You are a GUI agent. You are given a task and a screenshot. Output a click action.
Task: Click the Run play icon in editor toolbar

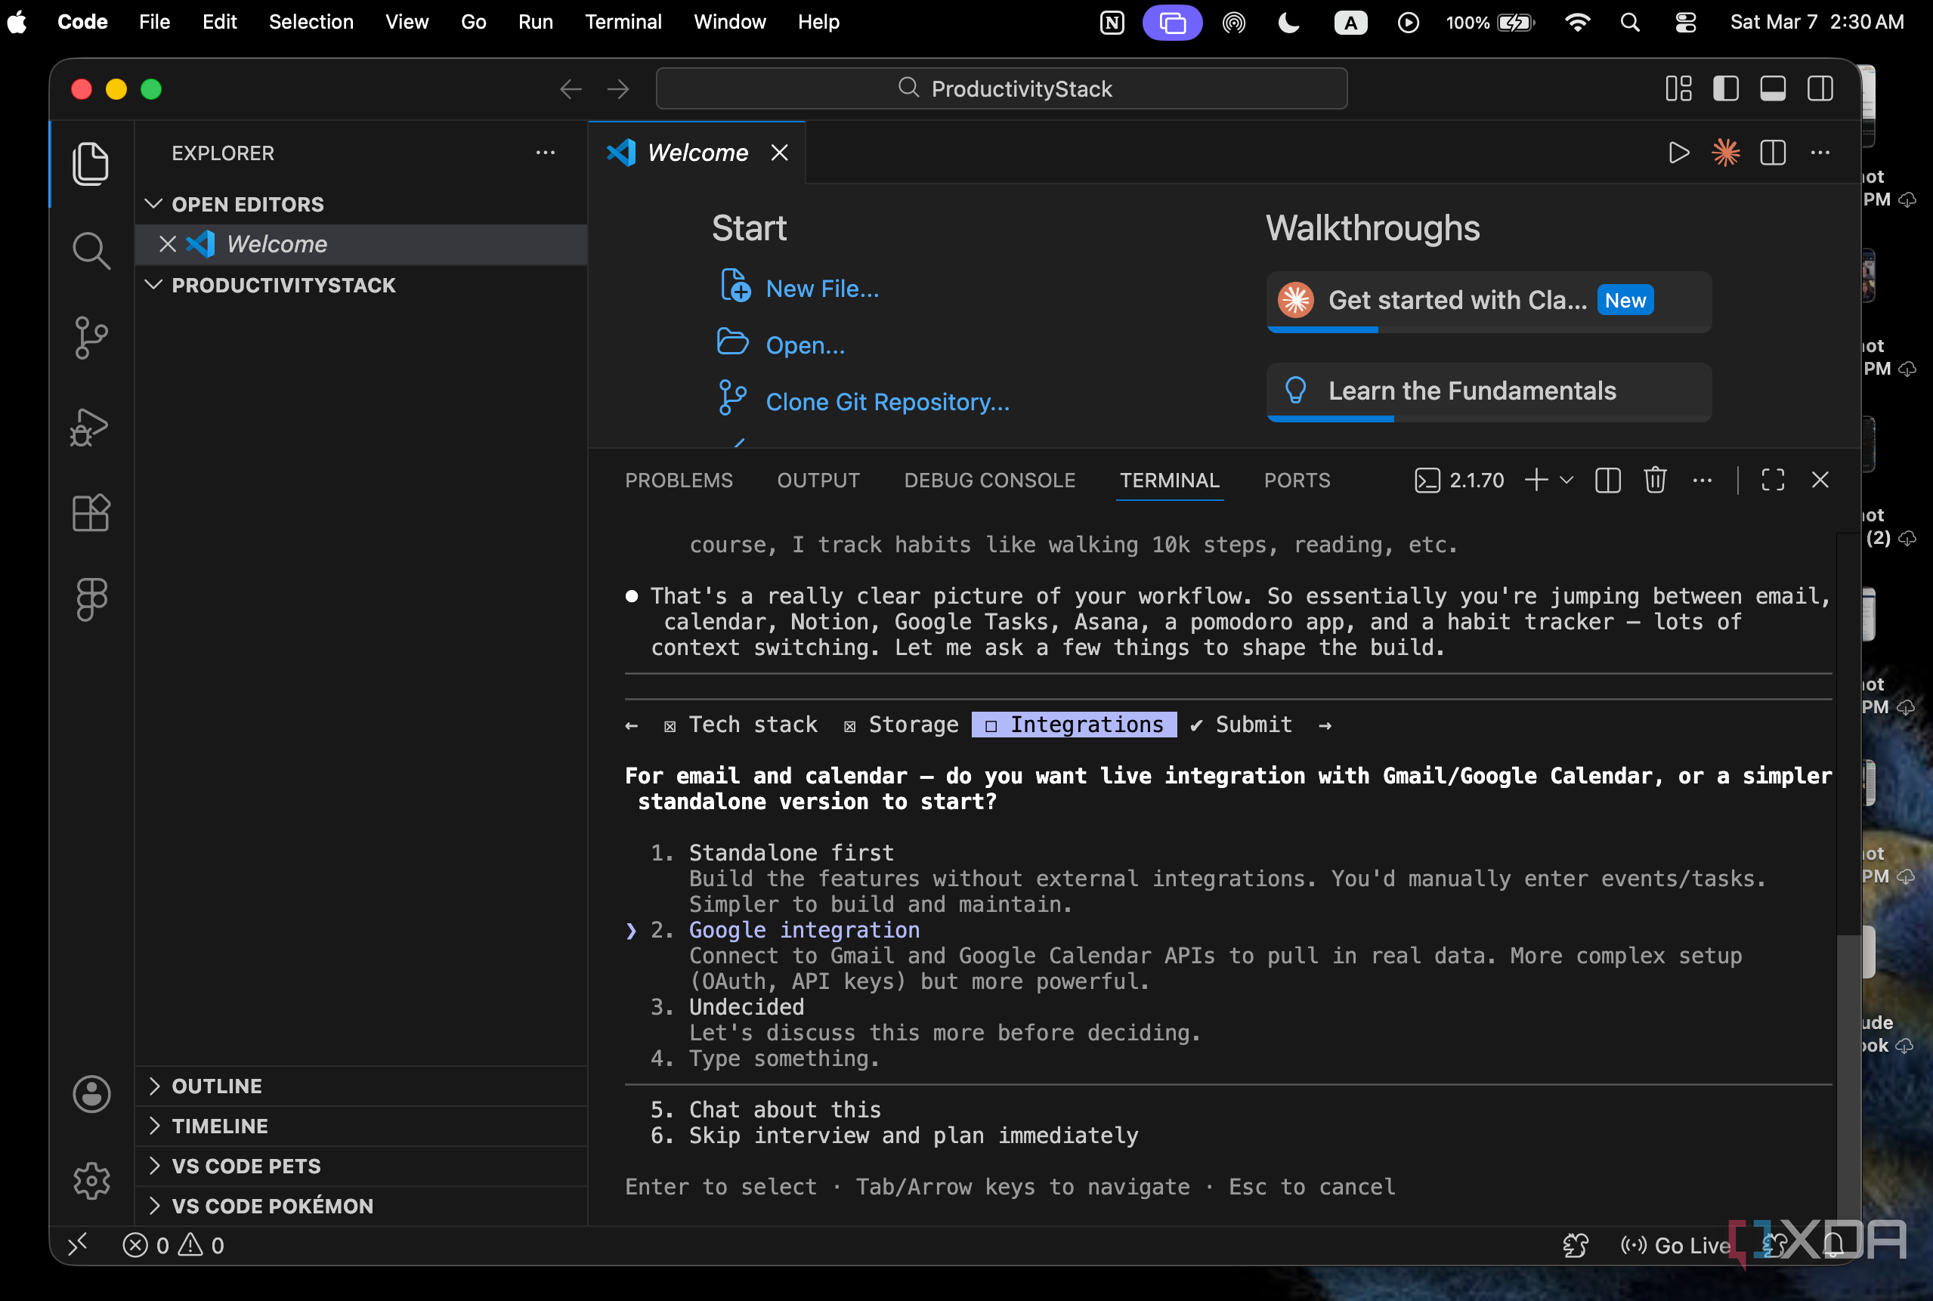pos(1678,153)
